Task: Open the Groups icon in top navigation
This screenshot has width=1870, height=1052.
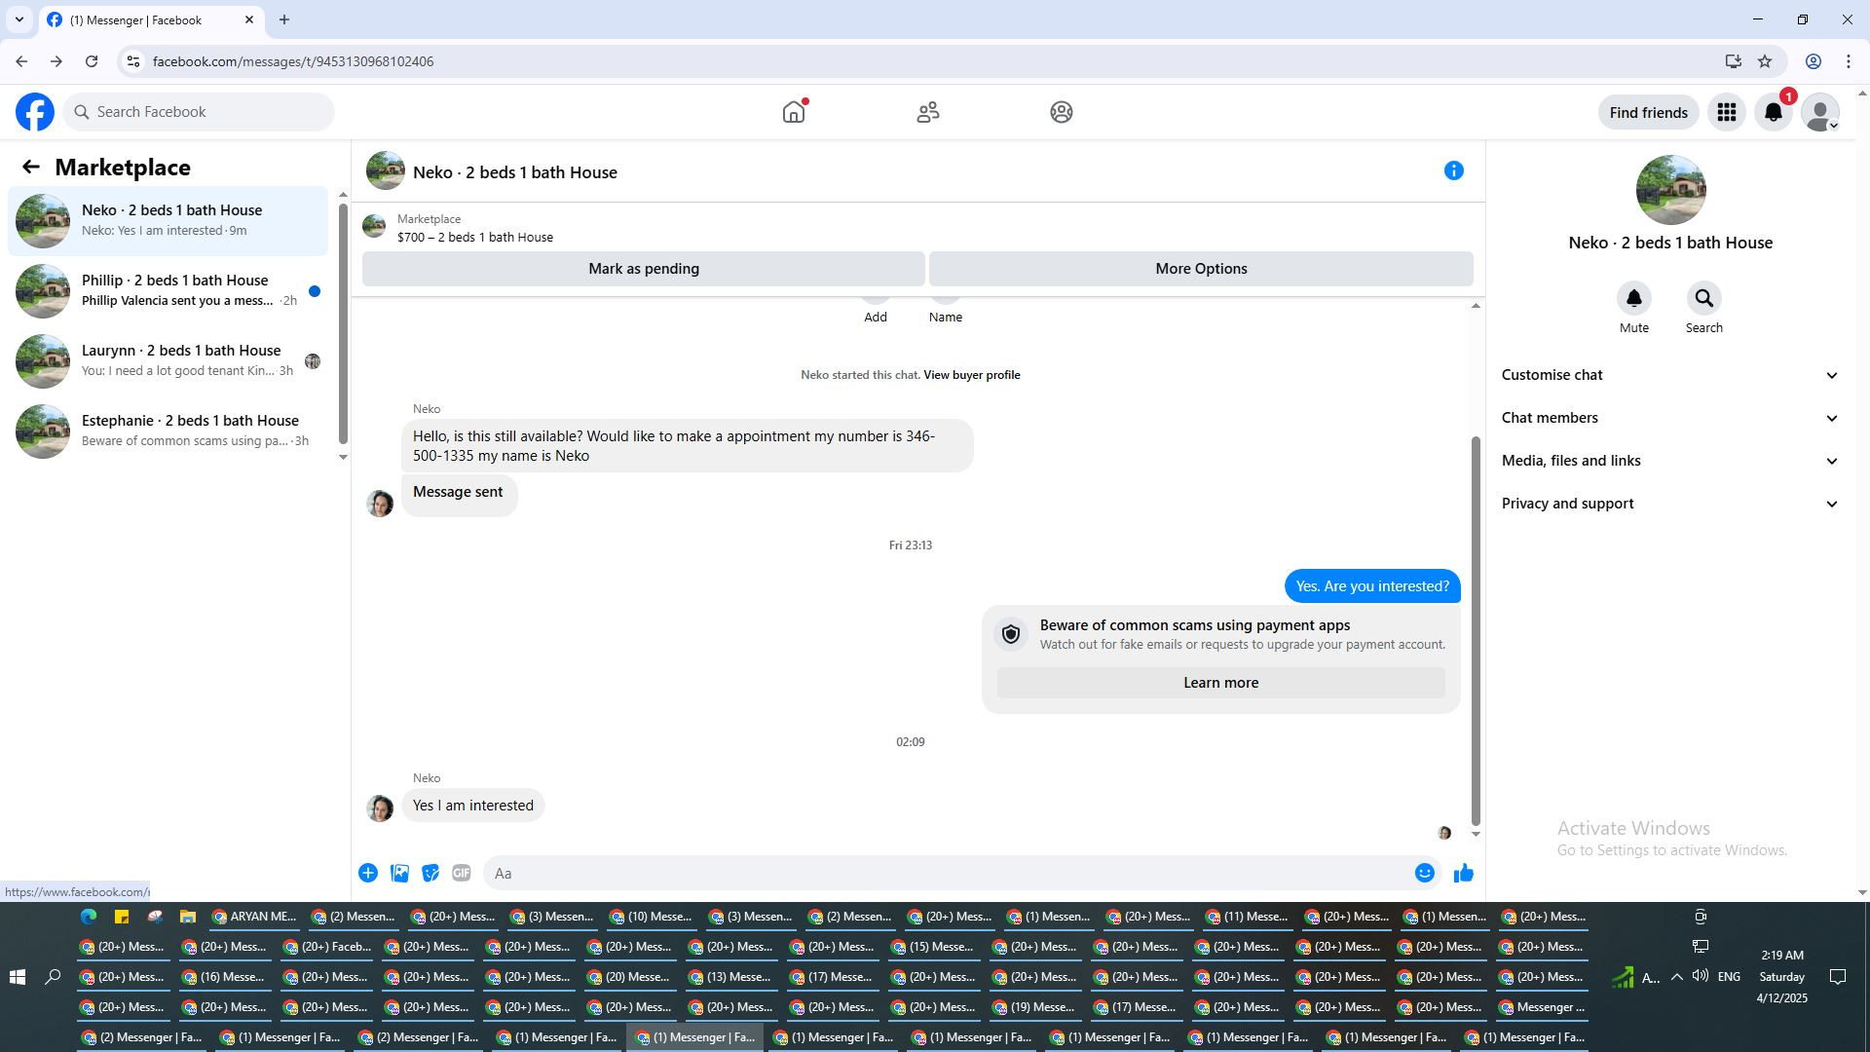Action: (1062, 112)
